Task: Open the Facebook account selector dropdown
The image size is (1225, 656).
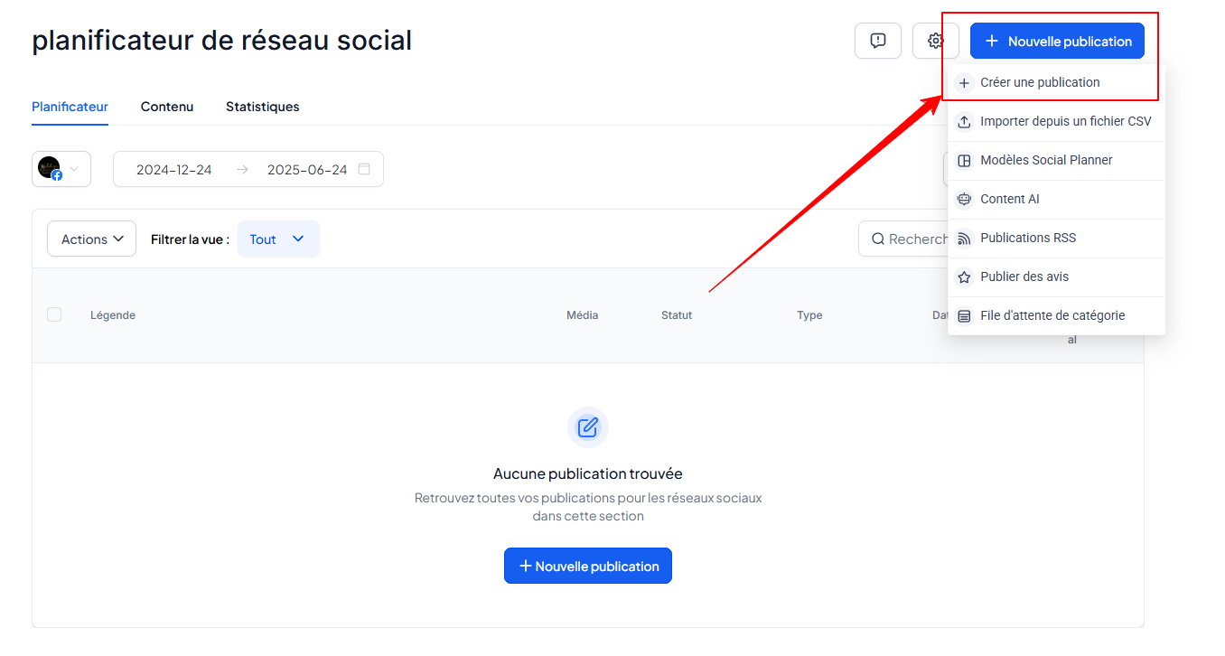Action: (61, 169)
